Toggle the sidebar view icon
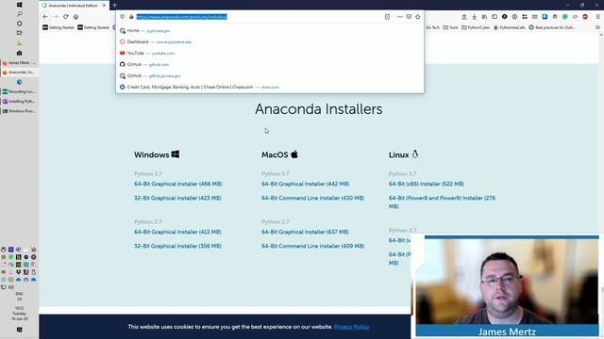 [495, 17]
